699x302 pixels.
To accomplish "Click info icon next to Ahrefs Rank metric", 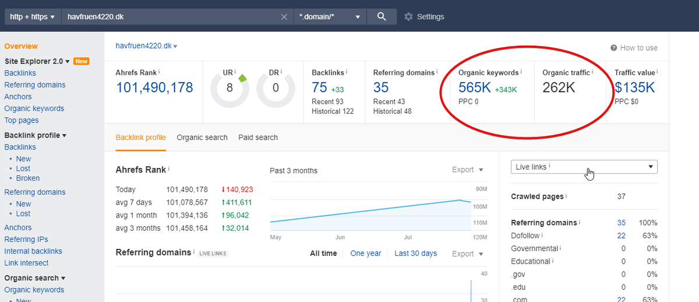I will click(x=159, y=72).
